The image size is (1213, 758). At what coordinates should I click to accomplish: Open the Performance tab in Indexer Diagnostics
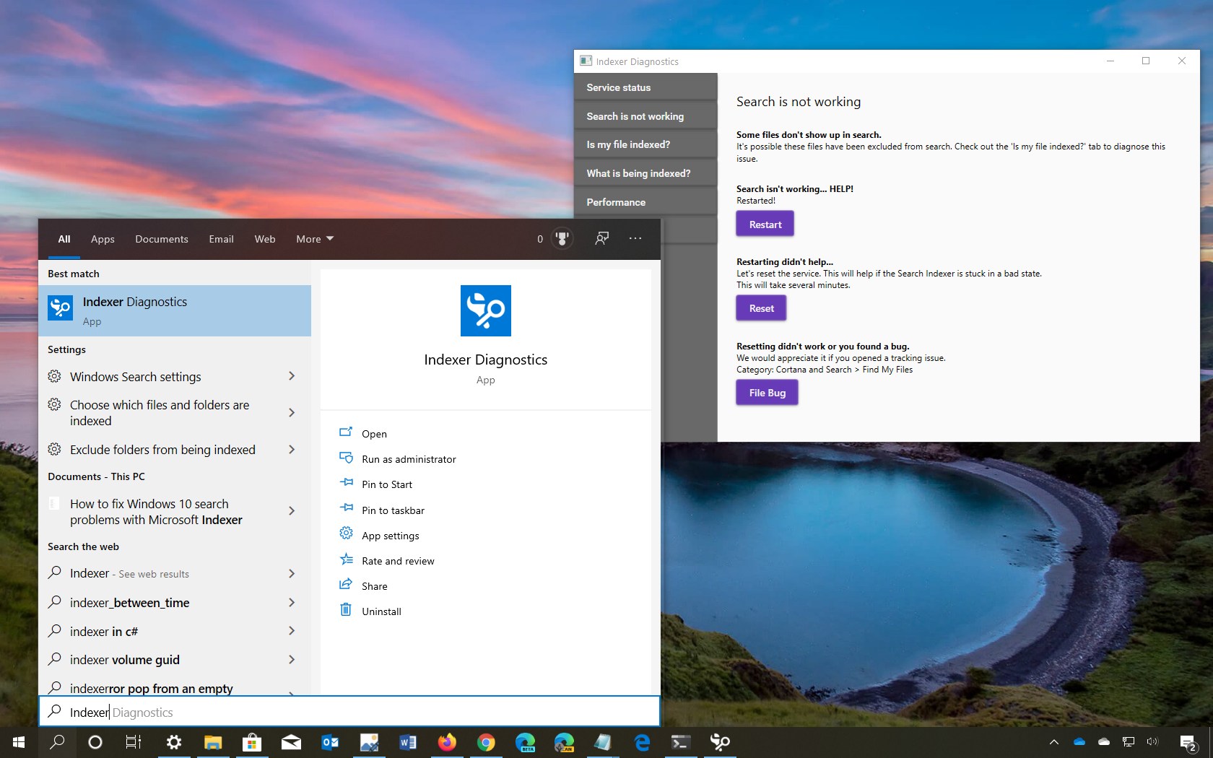point(615,201)
